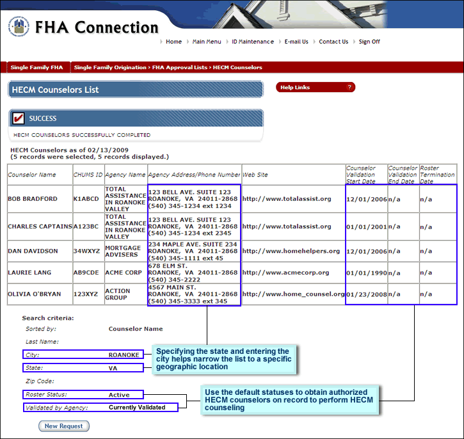Open the Contact Us page
This screenshot has width=464, height=439.
pos(333,42)
